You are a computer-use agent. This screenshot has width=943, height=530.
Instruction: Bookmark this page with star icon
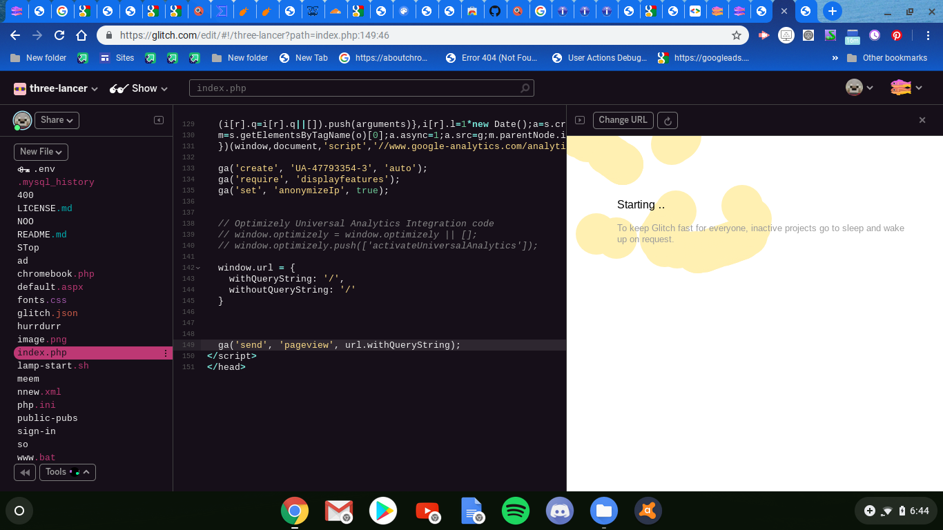(x=737, y=35)
